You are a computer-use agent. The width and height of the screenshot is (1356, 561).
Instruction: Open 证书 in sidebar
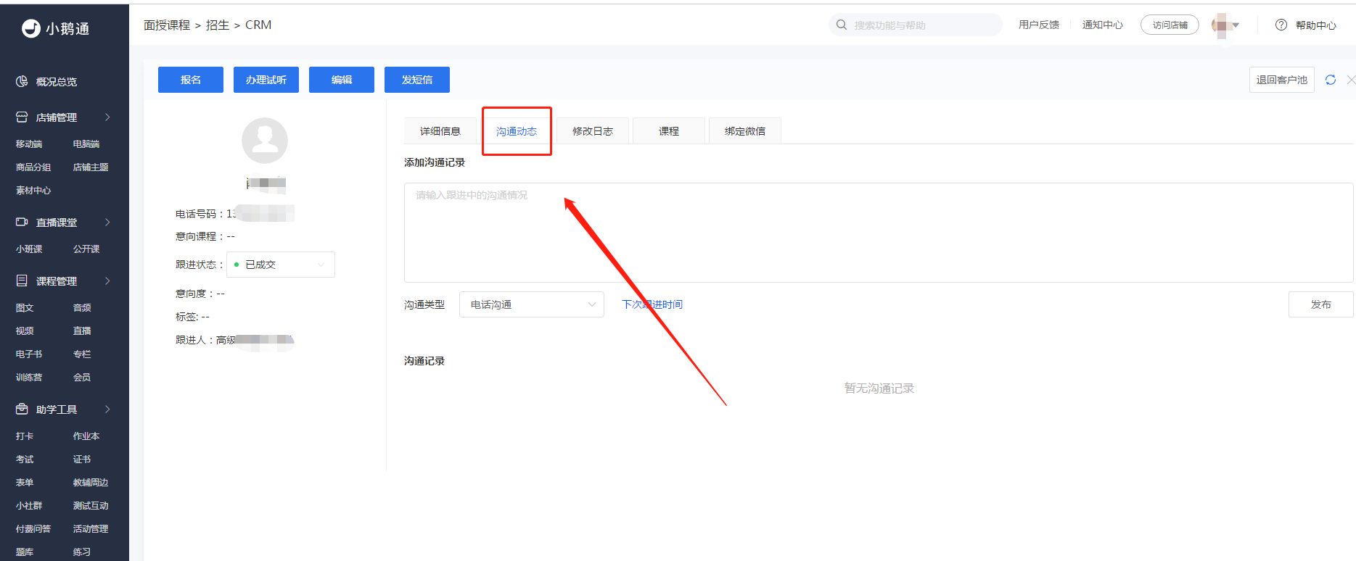[82, 460]
